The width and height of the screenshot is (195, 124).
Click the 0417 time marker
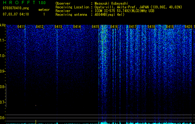coord(133,27)
